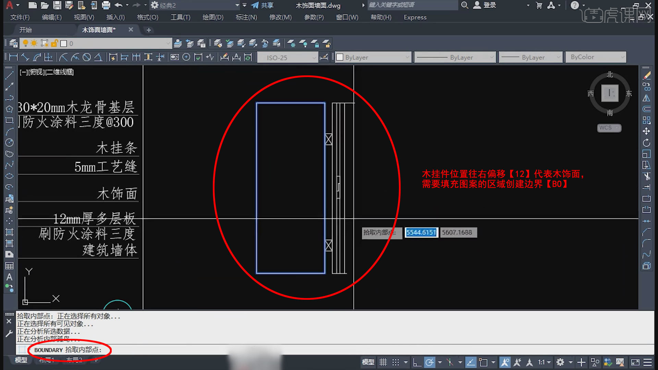Screen dimensions: 658x370
Task: Toggle drawing grid display
Action: pyautogui.click(x=383, y=362)
